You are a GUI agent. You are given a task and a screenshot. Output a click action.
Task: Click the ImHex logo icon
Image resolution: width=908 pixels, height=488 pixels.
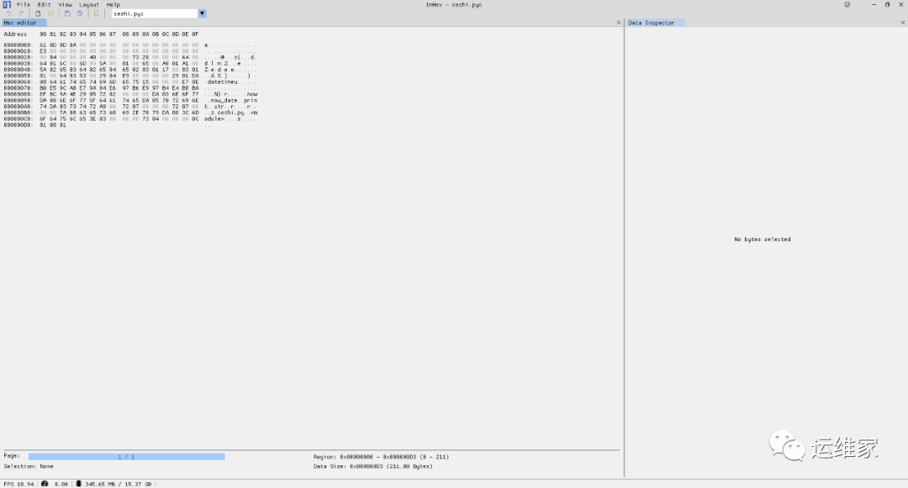(x=7, y=5)
